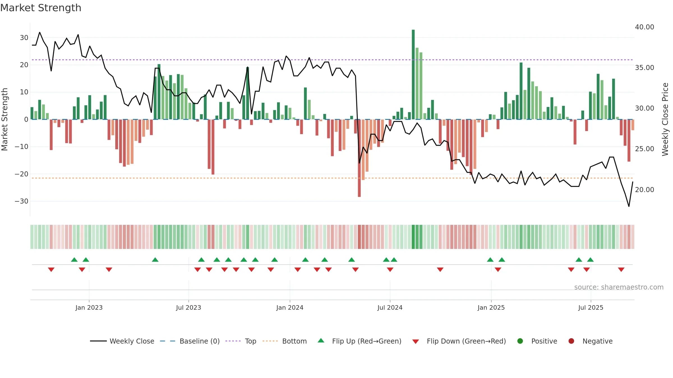The height and width of the screenshot is (378, 673).
Task: Click the Jan 2023 x-axis label
Action: [x=89, y=308]
